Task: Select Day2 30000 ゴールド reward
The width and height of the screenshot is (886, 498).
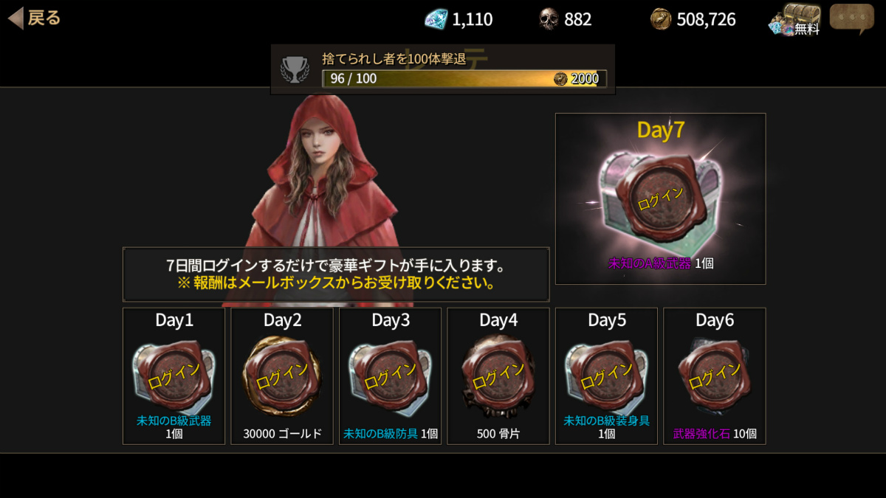Action: tap(282, 376)
